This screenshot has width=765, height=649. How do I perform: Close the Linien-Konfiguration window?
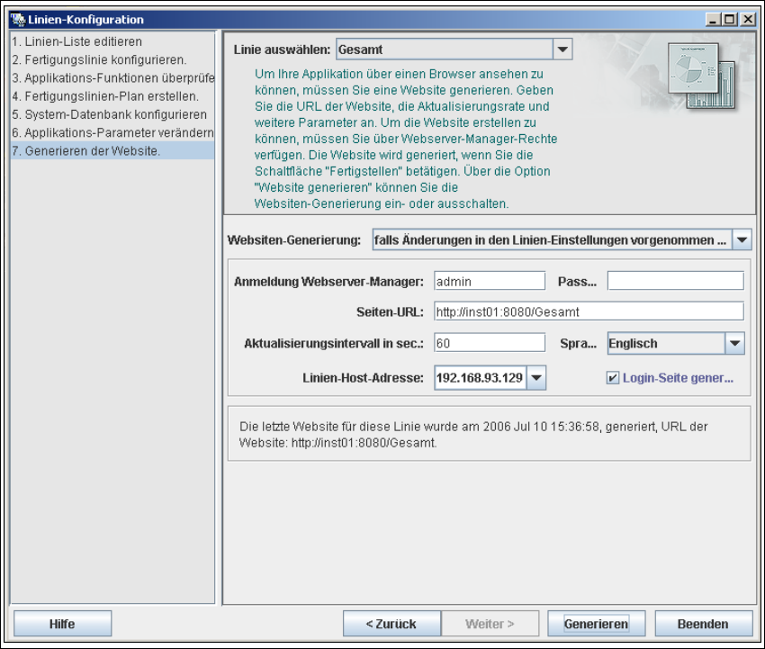pyautogui.click(x=748, y=20)
